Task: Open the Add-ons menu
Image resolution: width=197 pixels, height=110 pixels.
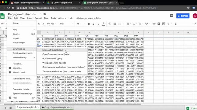Action: point(62,18)
